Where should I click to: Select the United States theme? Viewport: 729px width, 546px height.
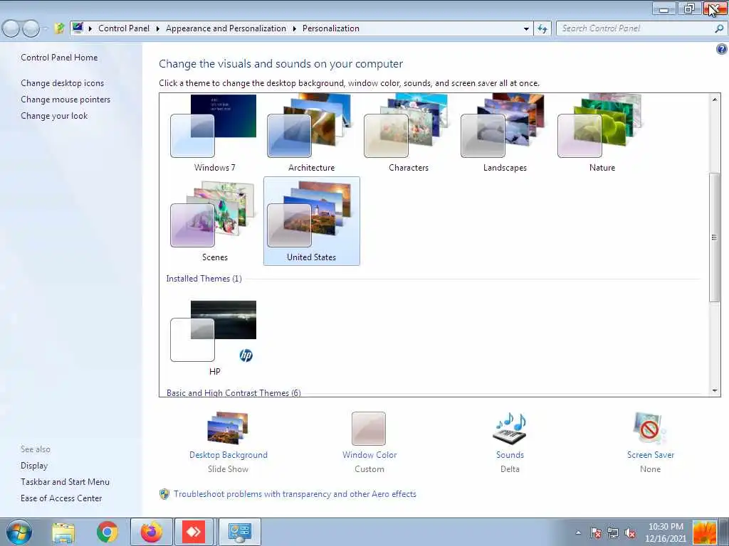point(311,221)
